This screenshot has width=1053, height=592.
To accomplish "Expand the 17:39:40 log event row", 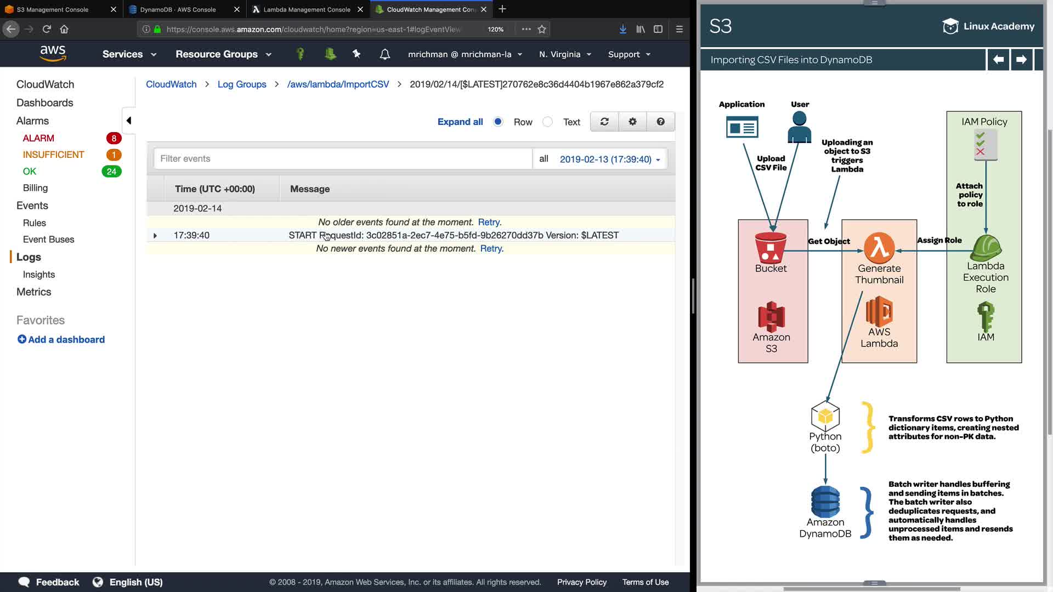I will click(x=155, y=236).
